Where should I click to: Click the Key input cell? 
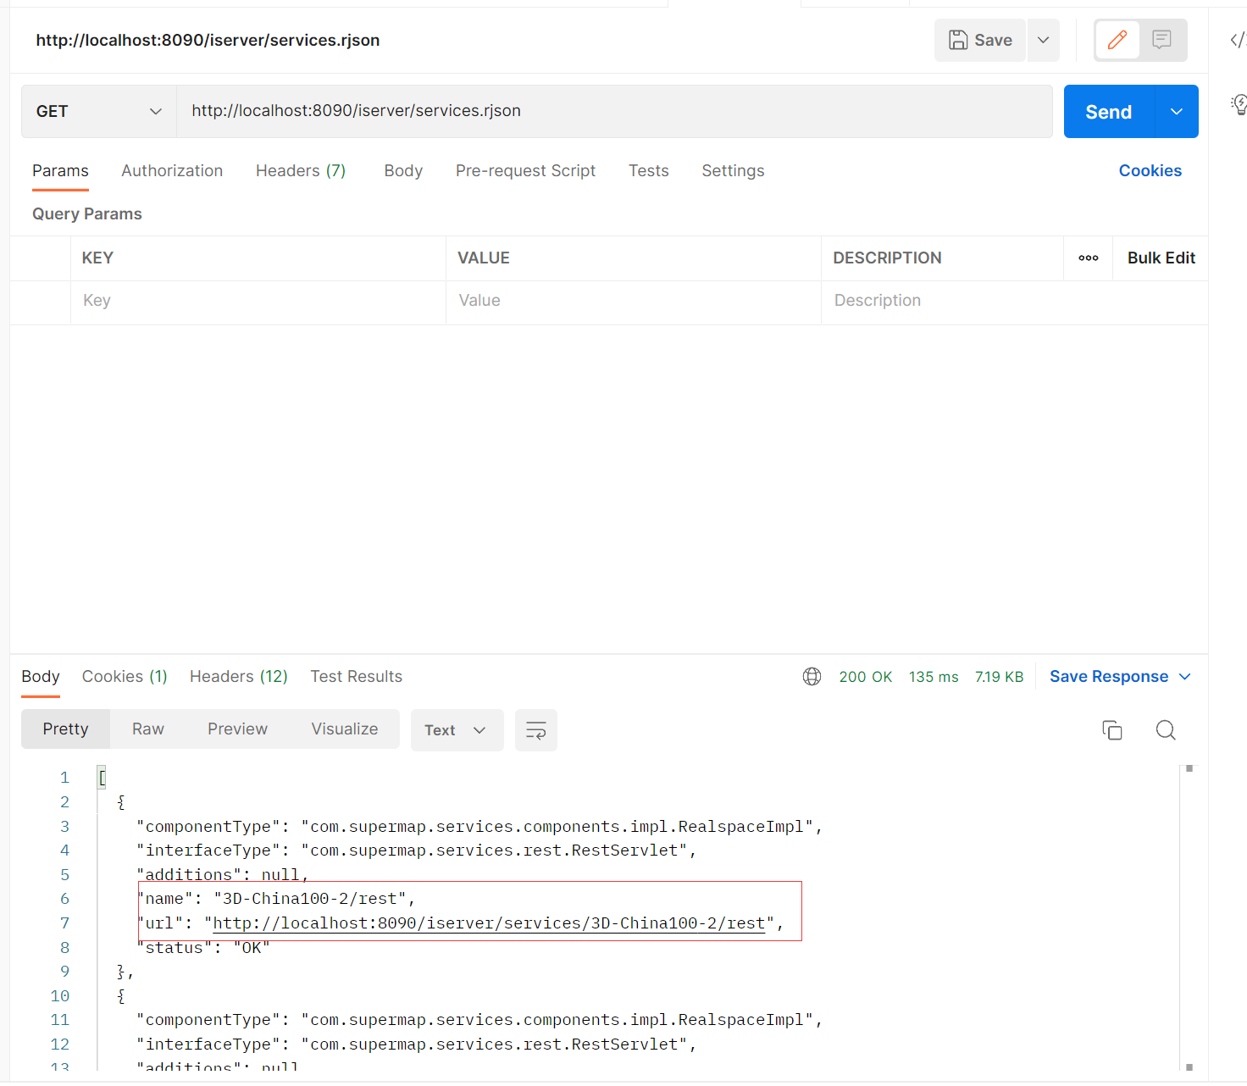[258, 302]
